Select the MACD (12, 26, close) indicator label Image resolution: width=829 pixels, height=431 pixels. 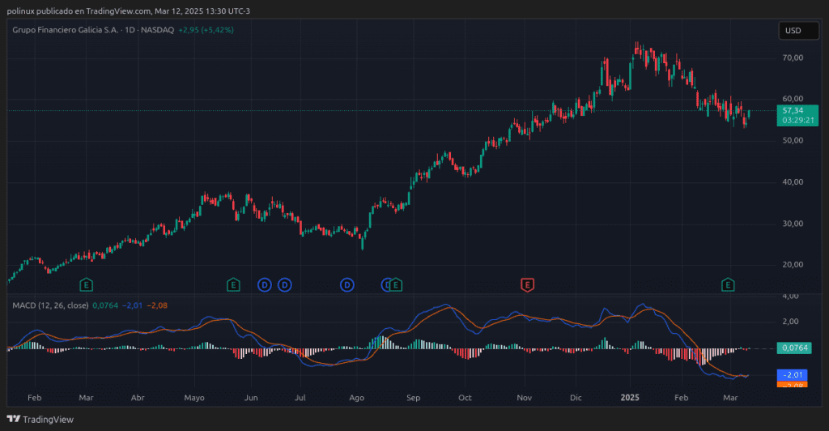click(x=50, y=305)
